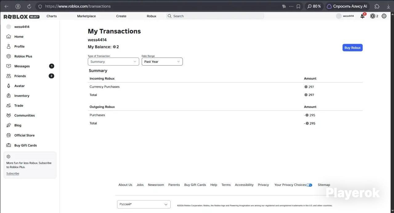Click the Спросить Алису AI button
Viewport: 394px width, 213px height.
click(347, 6)
